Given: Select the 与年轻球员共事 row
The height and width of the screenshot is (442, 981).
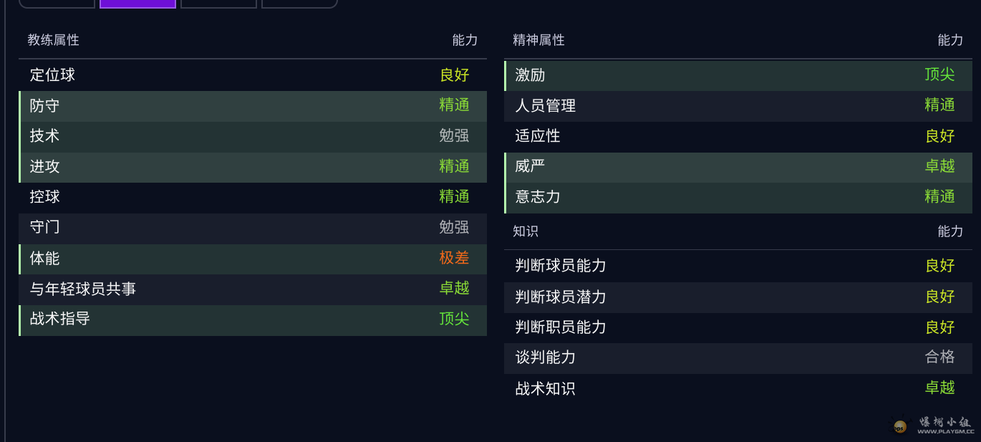Looking at the screenshot, I should click(x=253, y=289).
